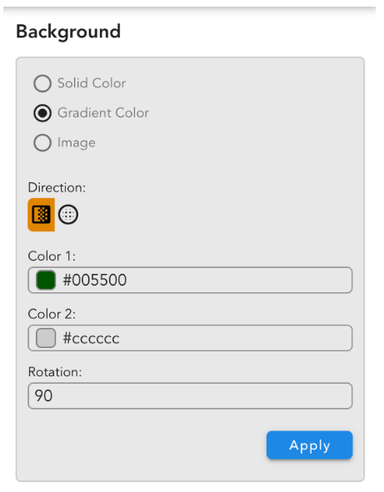Click the "Gradient Color" label text
The width and height of the screenshot is (384, 492).
click(x=103, y=113)
